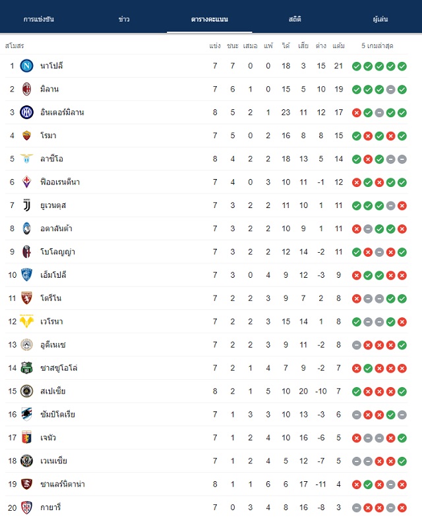Click the Inter Milan club logo
The image size is (422, 522).
[x=26, y=113]
